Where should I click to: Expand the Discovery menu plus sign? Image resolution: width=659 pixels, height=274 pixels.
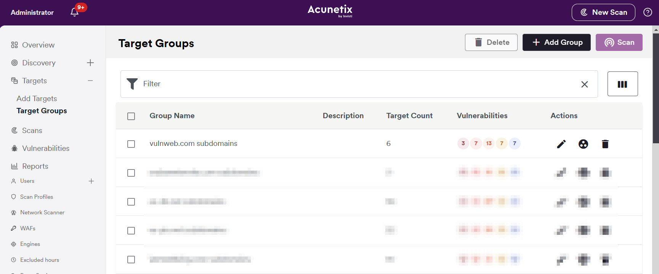[90, 63]
